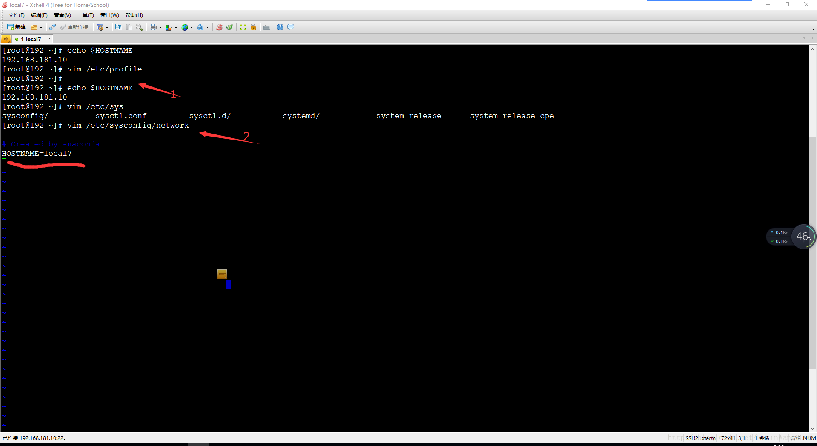Click the Encoding globe icon
Screen dimensions: 817x446
(185, 27)
